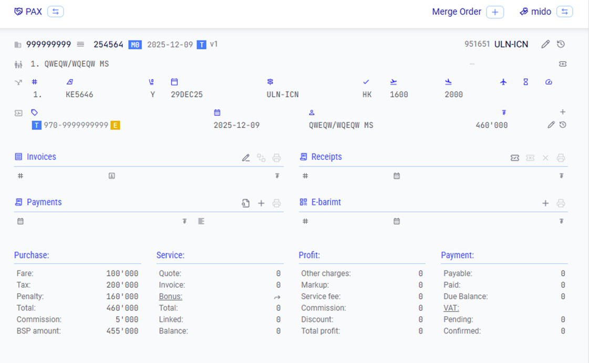
Task: Click the M0 badge beside order 254564
Action: [135, 45]
